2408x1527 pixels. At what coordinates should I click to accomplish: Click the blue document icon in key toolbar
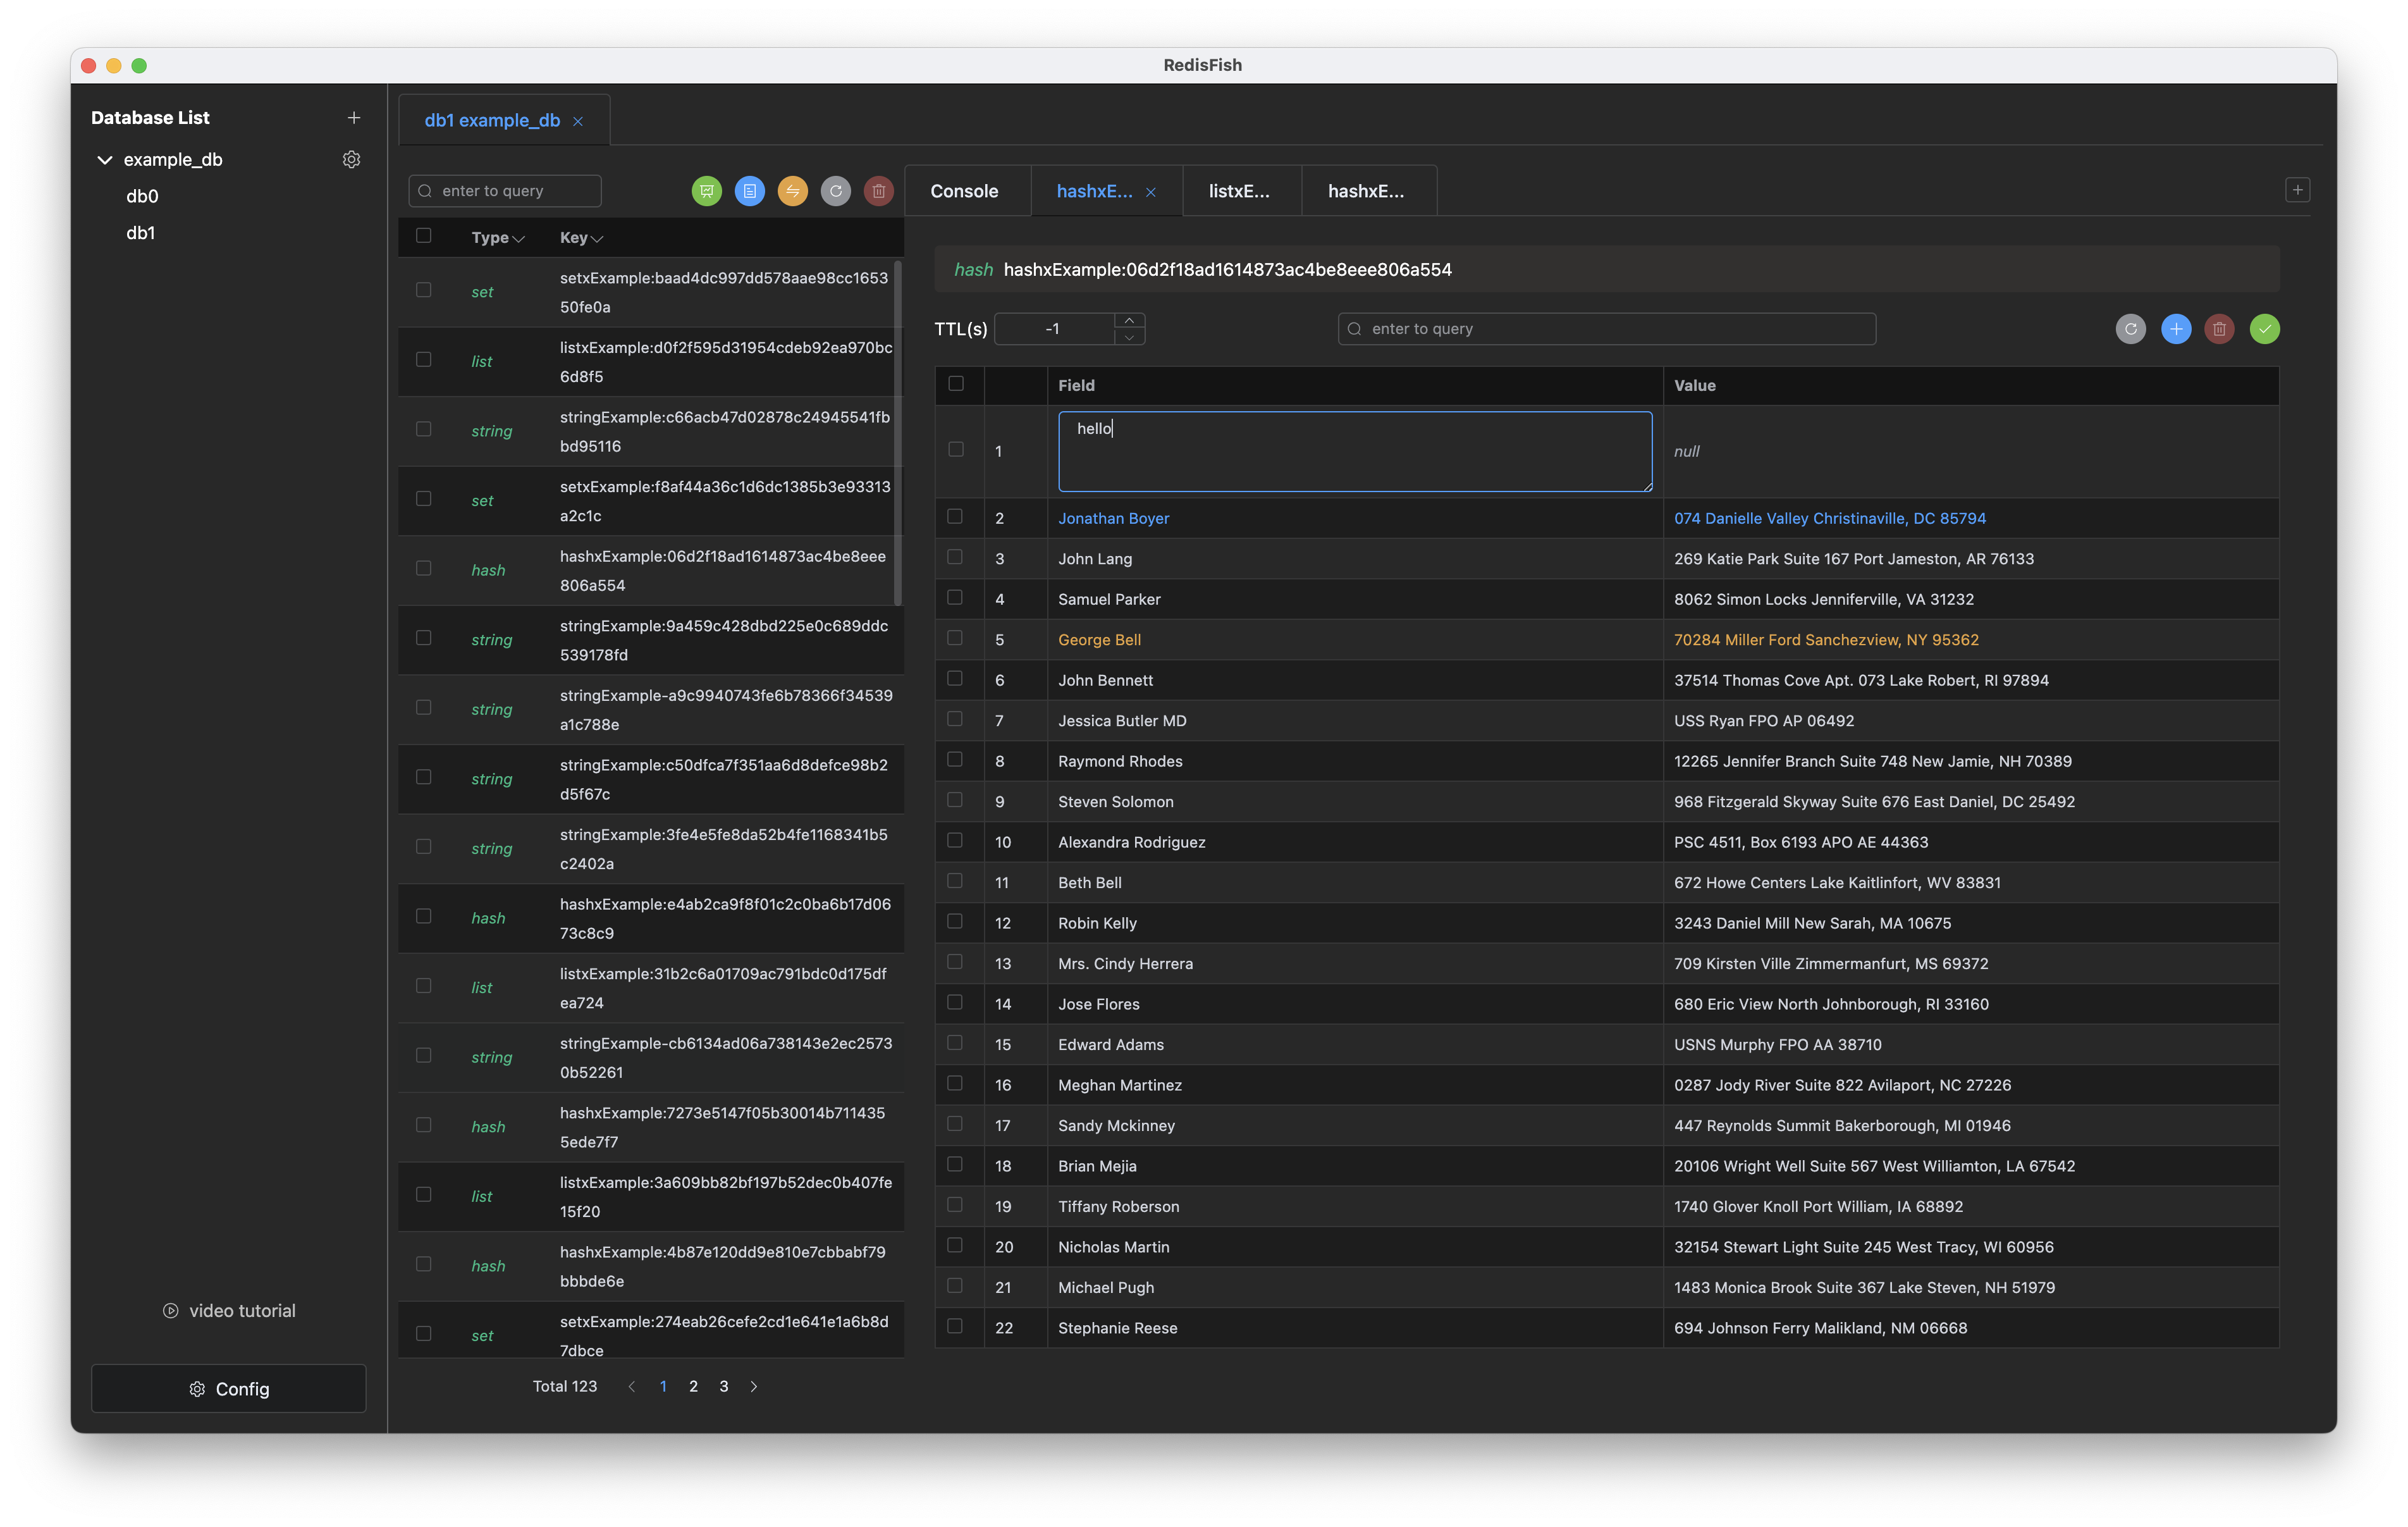coord(749,191)
